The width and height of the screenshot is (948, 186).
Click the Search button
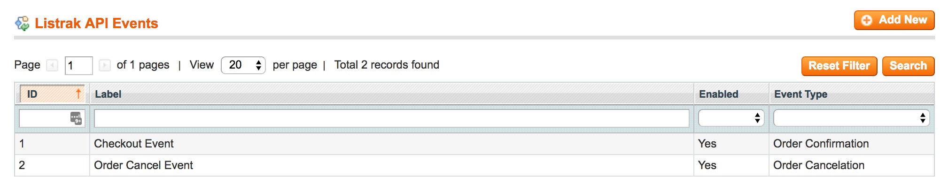click(908, 66)
